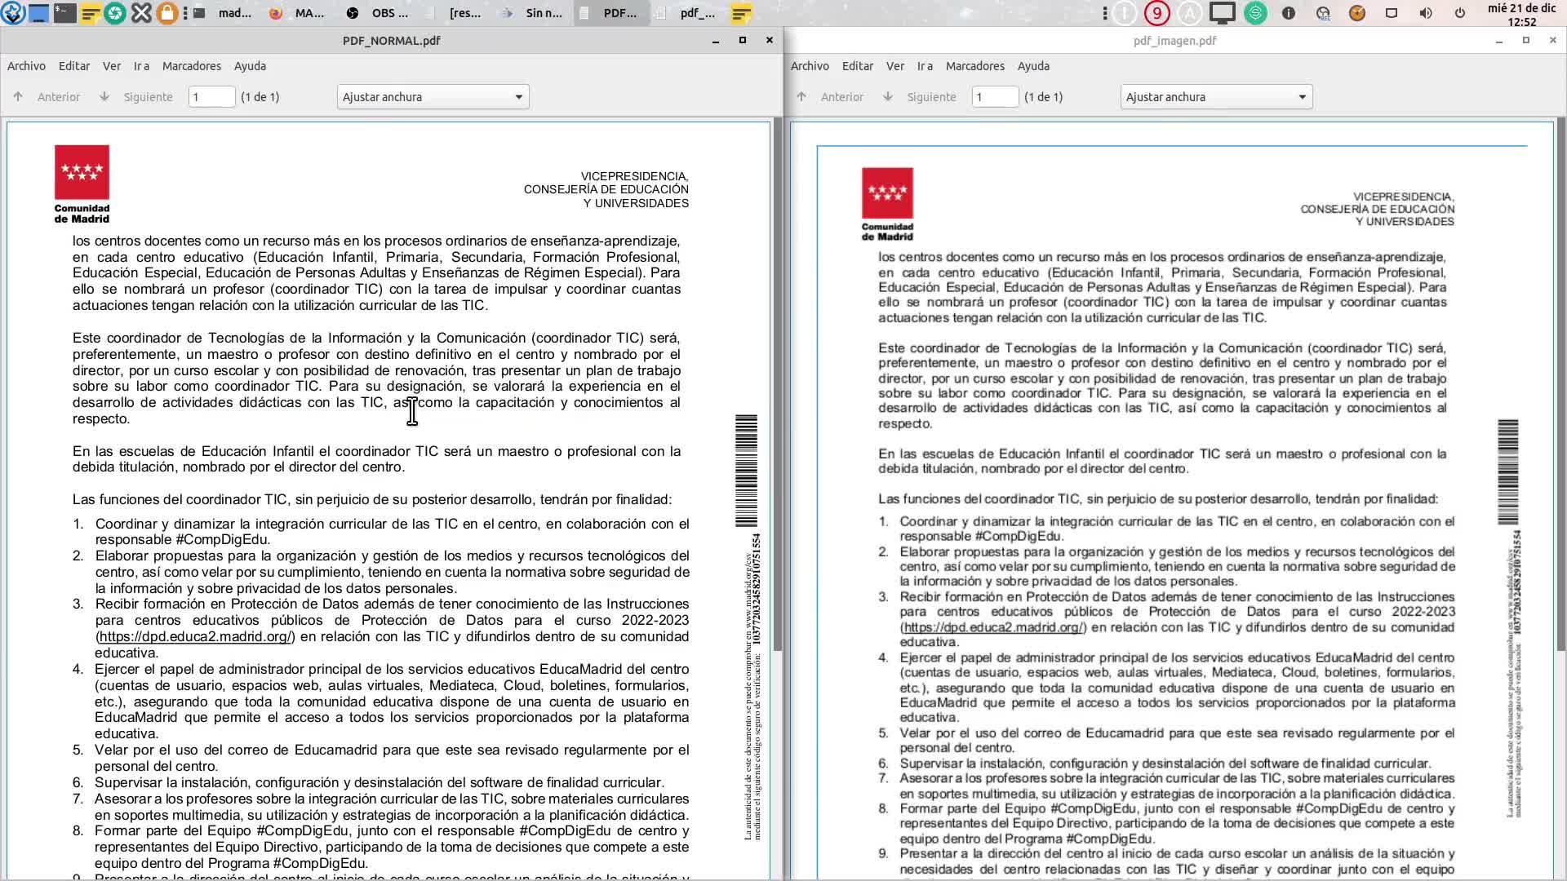Open the Archivo menu in the pdf_imagen.pdf window
This screenshot has height=881, width=1567.
(810, 66)
